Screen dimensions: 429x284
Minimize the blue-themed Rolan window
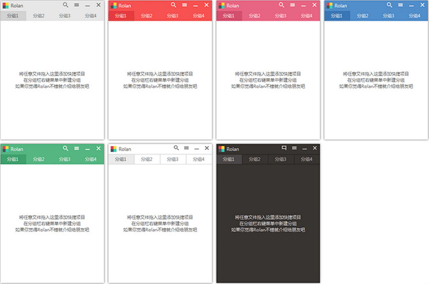pyautogui.click(x=411, y=5)
